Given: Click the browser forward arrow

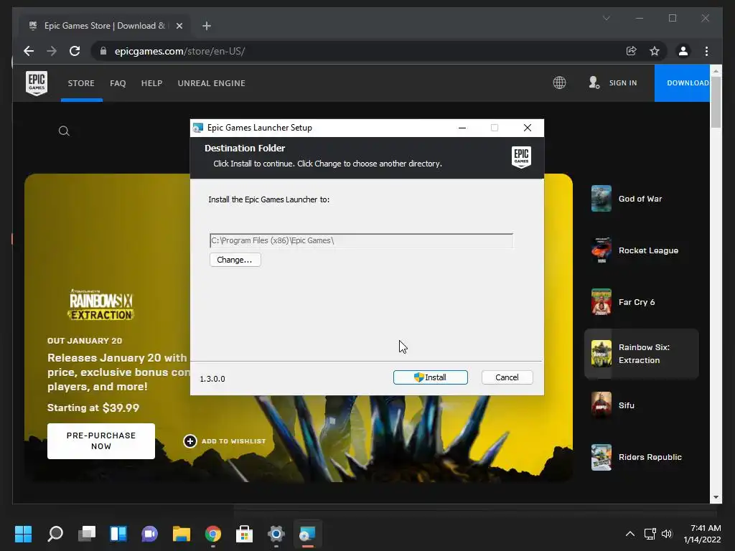Looking at the screenshot, I should (x=52, y=51).
